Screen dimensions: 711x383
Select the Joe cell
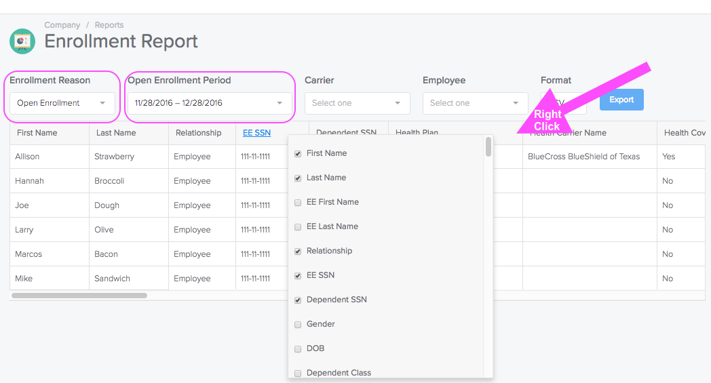tap(50, 206)
